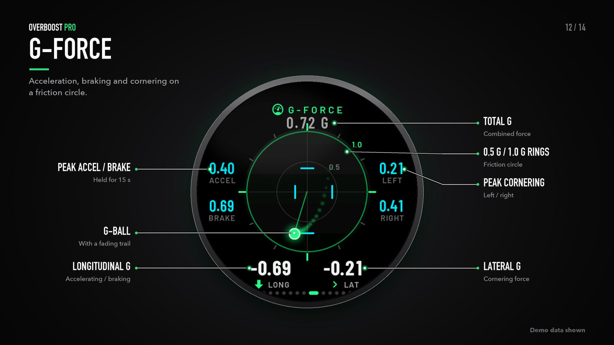
Task: Click the 0.40 ACCEL peak value
Action: point(222,168)
